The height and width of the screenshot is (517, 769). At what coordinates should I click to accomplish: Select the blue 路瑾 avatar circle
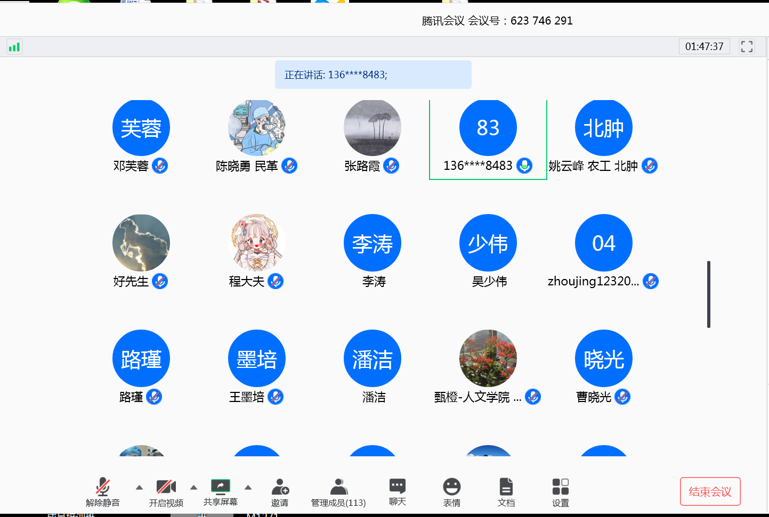coord(141,358)
